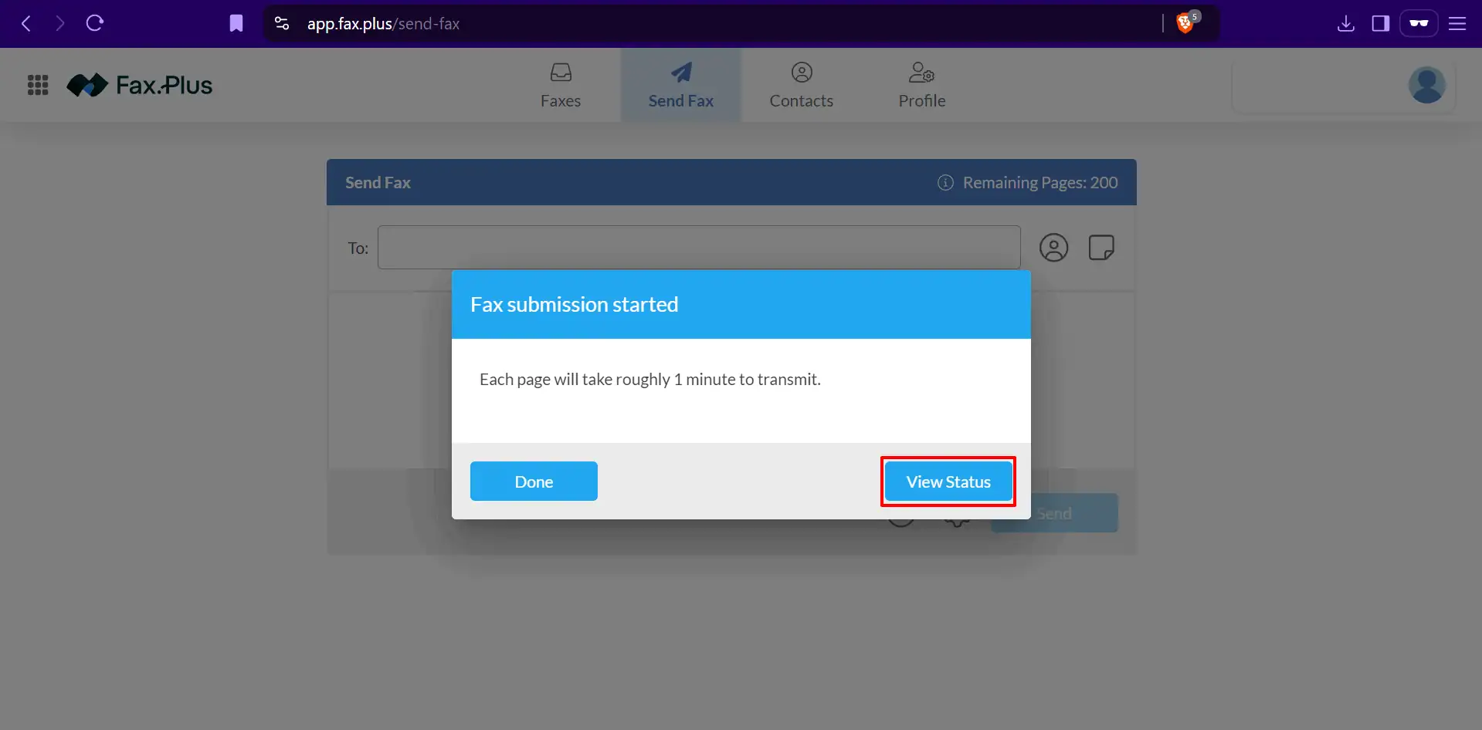The width and height of the screenshot is (1482, 730).
Task: Open the browser downloads panel
Action: point(1345,24)
